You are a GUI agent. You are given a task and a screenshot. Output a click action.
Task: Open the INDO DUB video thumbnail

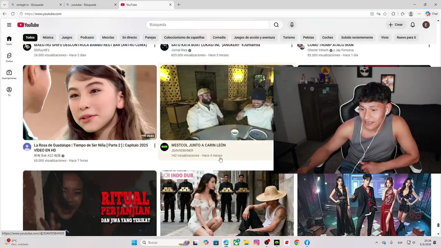(227, 203)
